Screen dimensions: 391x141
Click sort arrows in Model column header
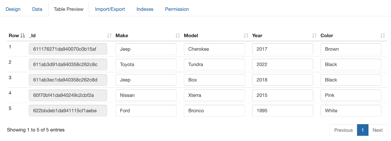pos(246,36)
